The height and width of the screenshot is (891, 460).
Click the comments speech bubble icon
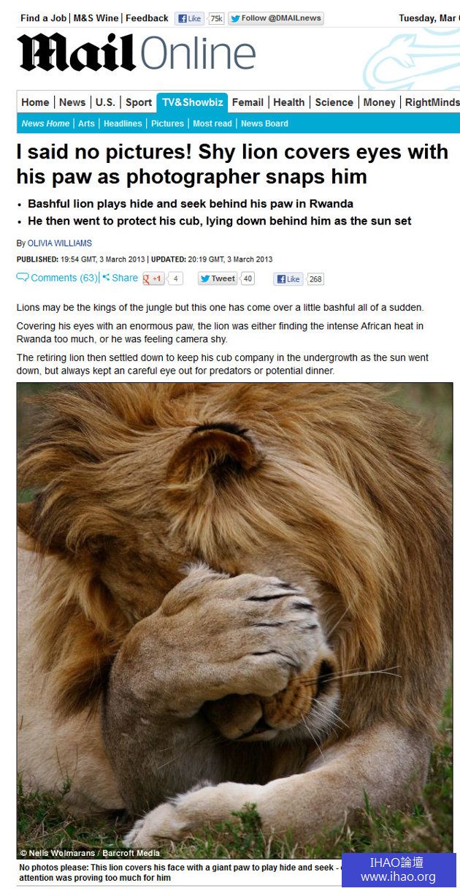coord(23,278)
